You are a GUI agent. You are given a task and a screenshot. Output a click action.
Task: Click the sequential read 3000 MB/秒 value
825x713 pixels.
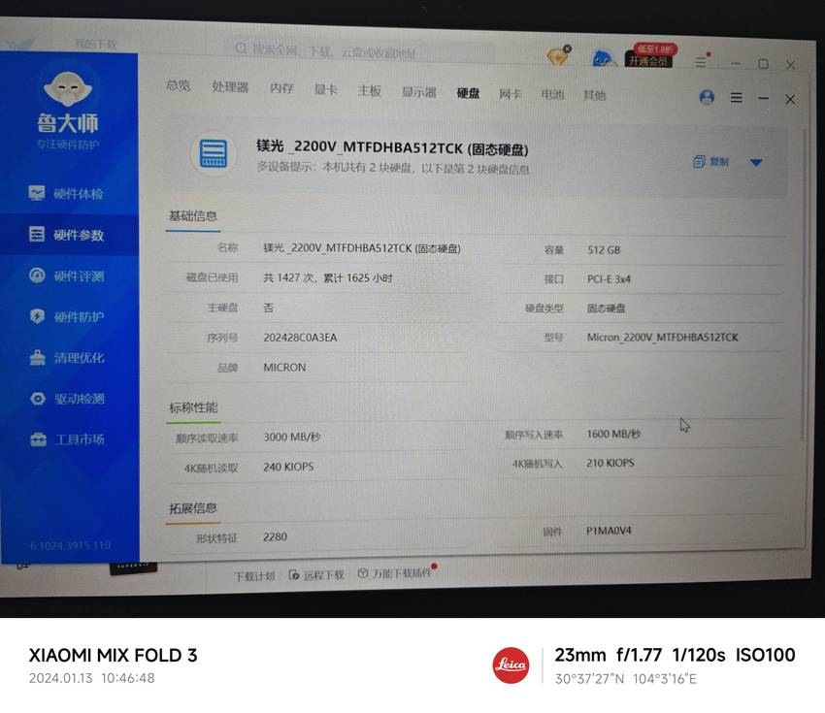tap(292, 437)
